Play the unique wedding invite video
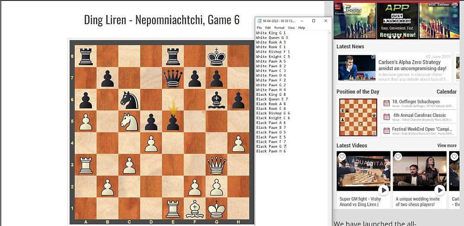The height and width of the screenshot is (226, 464). pos(439,190)
